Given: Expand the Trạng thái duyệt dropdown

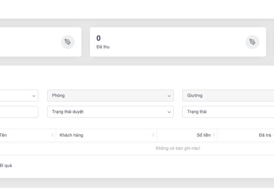Looking at the screenshot, I should click(110, 112).
